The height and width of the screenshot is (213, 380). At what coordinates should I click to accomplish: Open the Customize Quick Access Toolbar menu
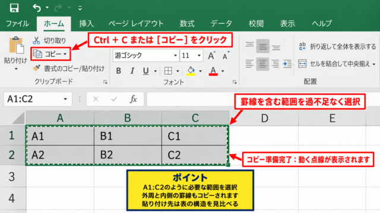pos(80,8)
